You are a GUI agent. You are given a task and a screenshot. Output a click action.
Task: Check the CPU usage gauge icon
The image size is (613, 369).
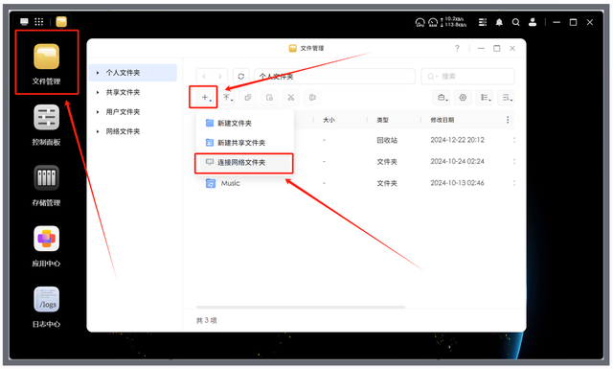click(x=420, y=22)
